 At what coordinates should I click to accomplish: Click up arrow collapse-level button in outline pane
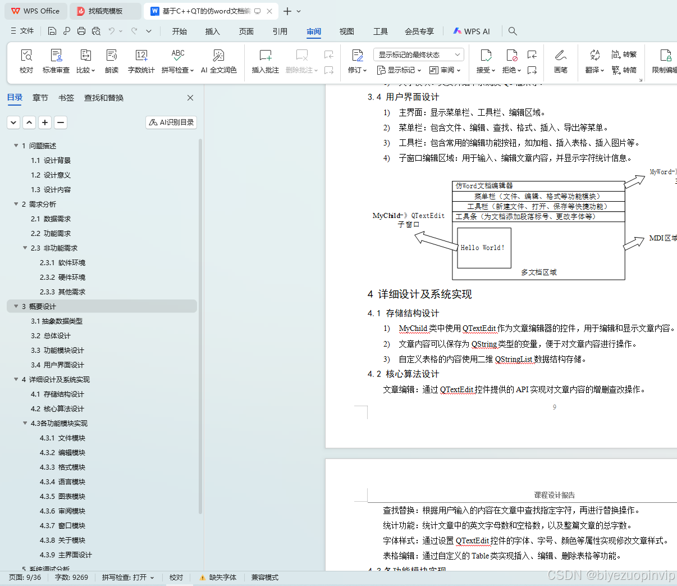click(29, 122)
